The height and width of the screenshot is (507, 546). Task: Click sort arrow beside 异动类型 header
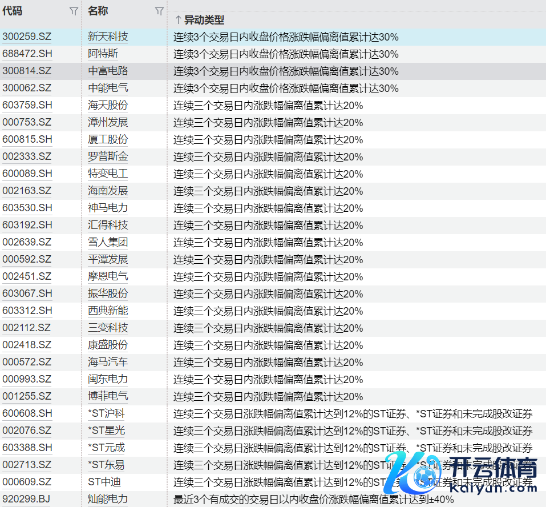pos(178,20)
